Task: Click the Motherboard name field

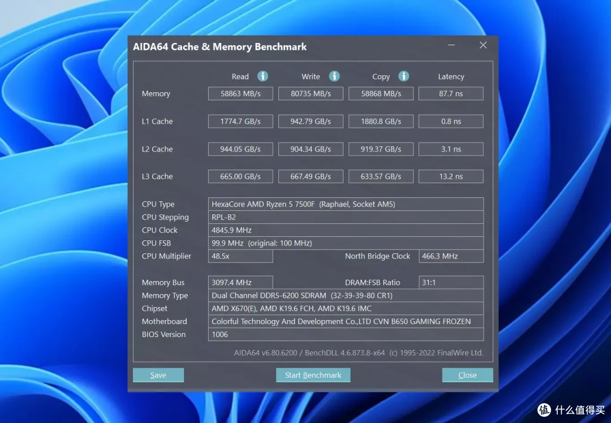Action: 346,321
